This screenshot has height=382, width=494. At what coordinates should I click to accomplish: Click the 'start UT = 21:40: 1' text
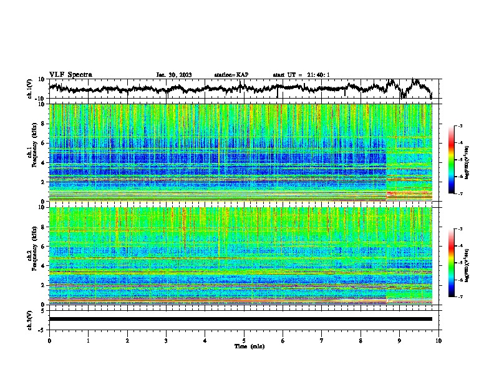301,75
